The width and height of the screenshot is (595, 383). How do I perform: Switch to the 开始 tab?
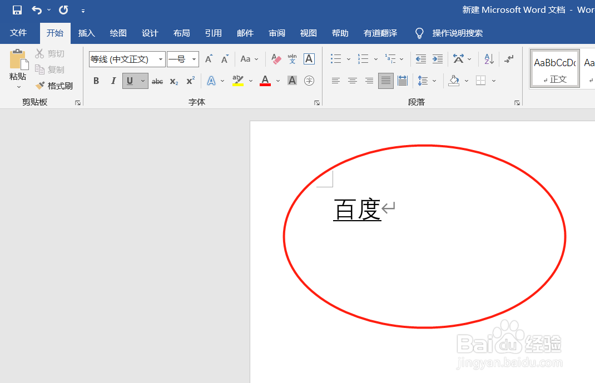55,33
